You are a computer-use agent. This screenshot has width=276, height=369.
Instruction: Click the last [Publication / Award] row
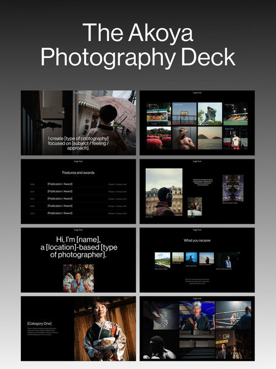tap(78, 213)
